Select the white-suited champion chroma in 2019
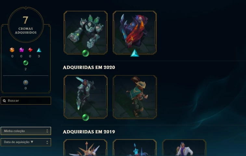Viewport: 246px width, 156px height. 184,148
